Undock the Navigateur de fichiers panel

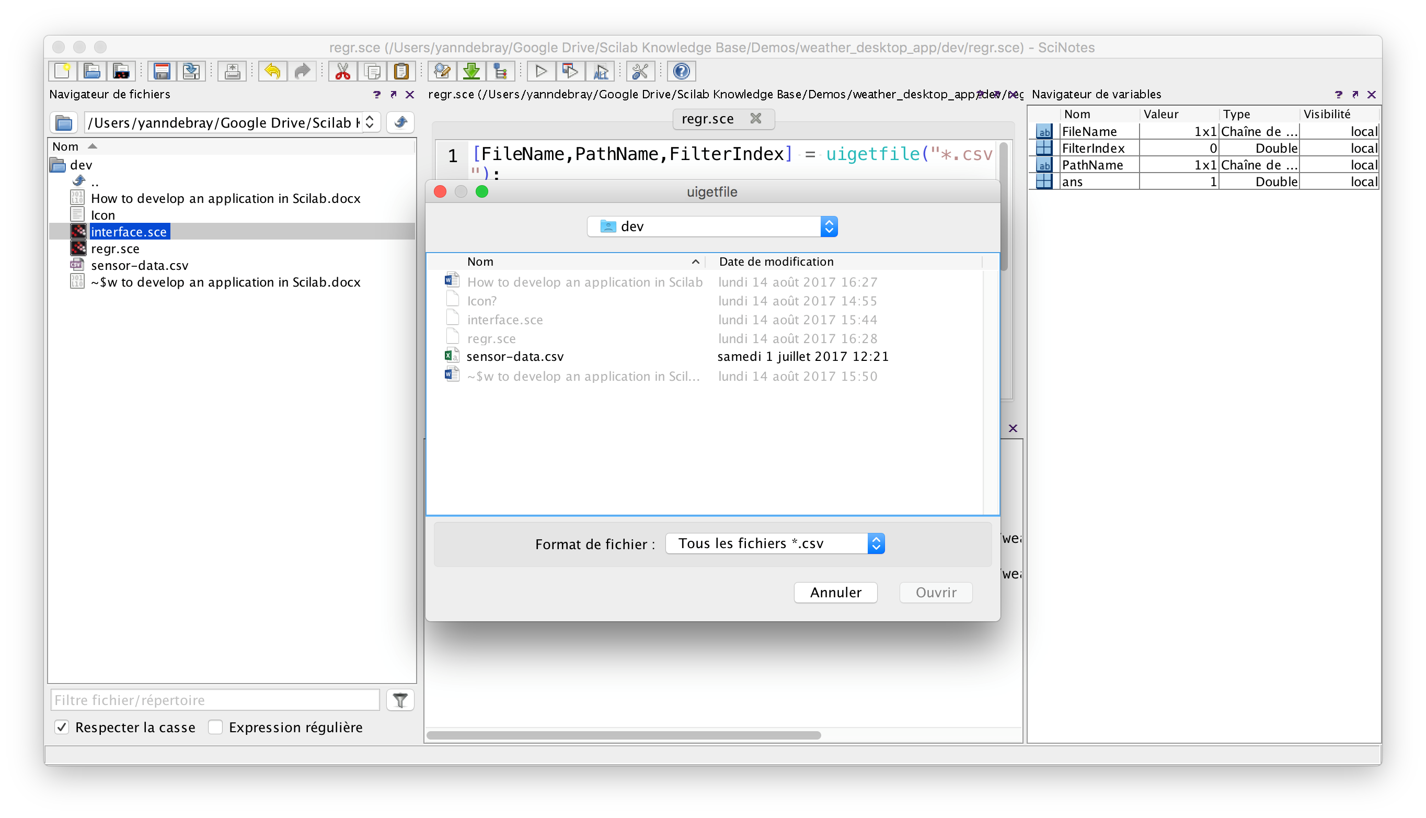tap(394, 94)
